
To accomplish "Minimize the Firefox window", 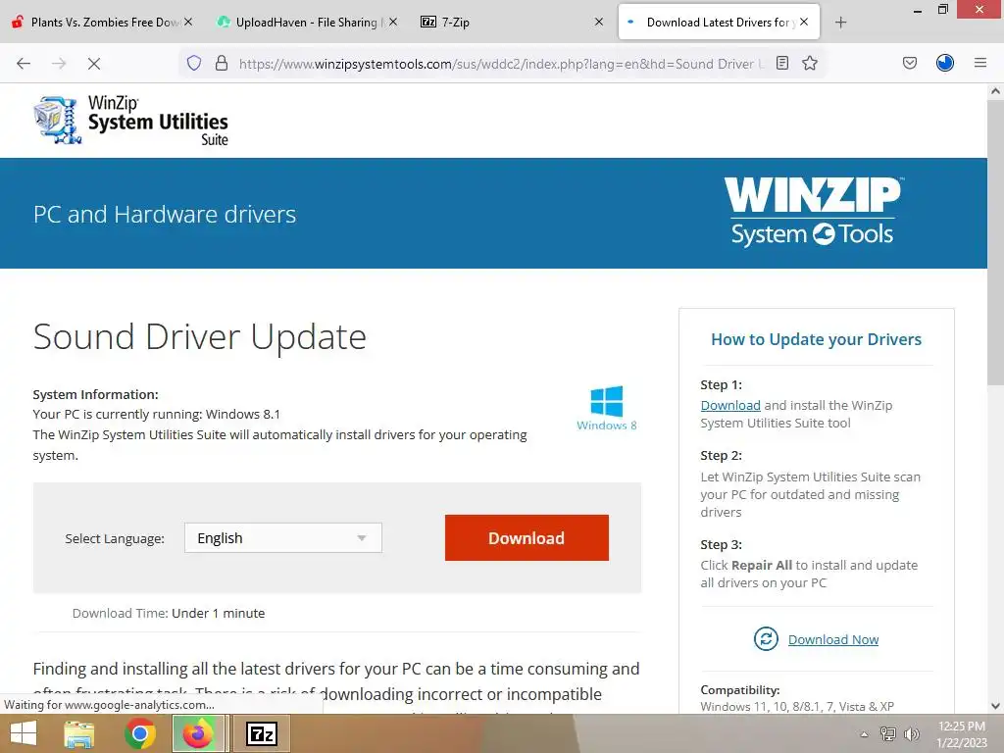I will click(x=918, y=10).
